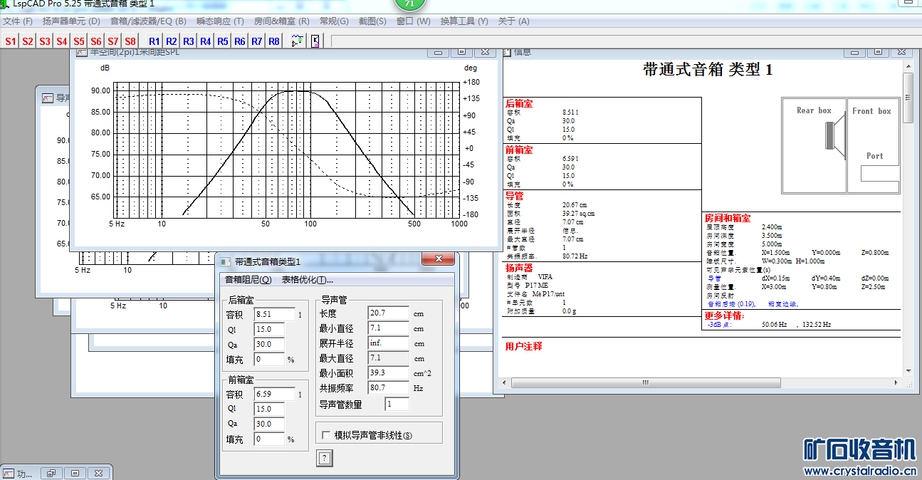Click the green 71 badge at top
The height and width of the screenshot is (480, 922).
point(409,5)
